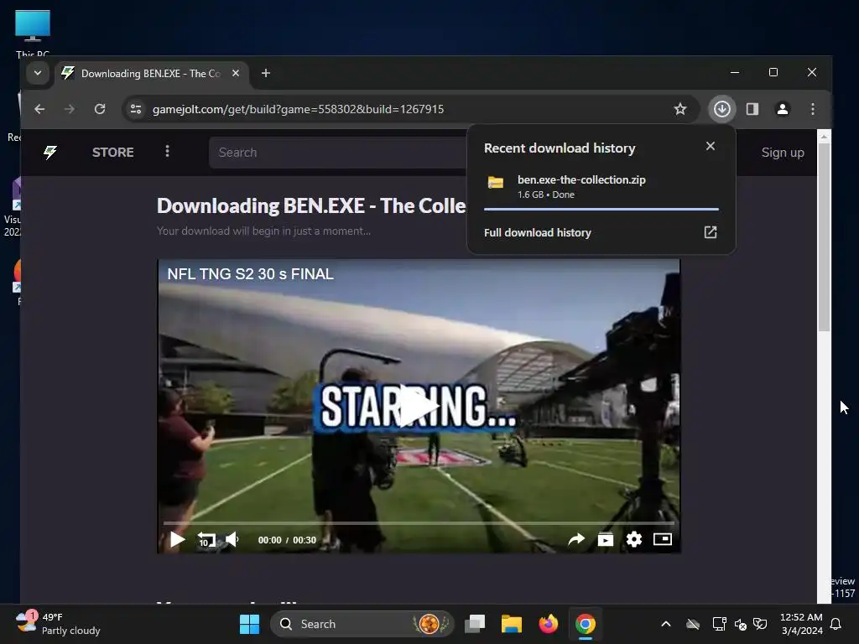Select the Downloading BEN.EXE tab
This screenshot has width=859, height=644.
tap(152, 74)
